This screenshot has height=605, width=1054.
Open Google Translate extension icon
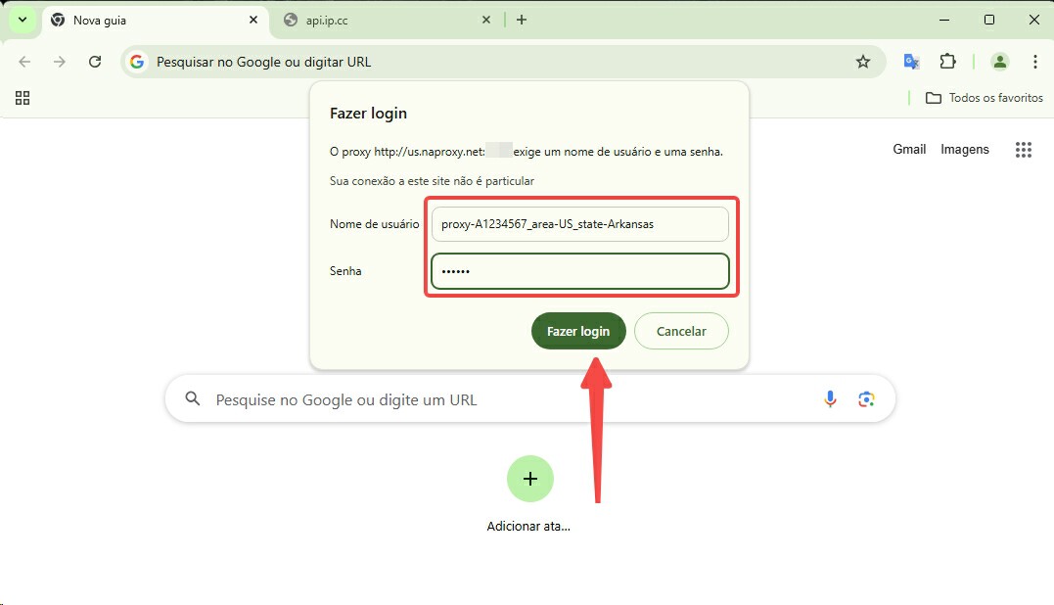(911, 62)
